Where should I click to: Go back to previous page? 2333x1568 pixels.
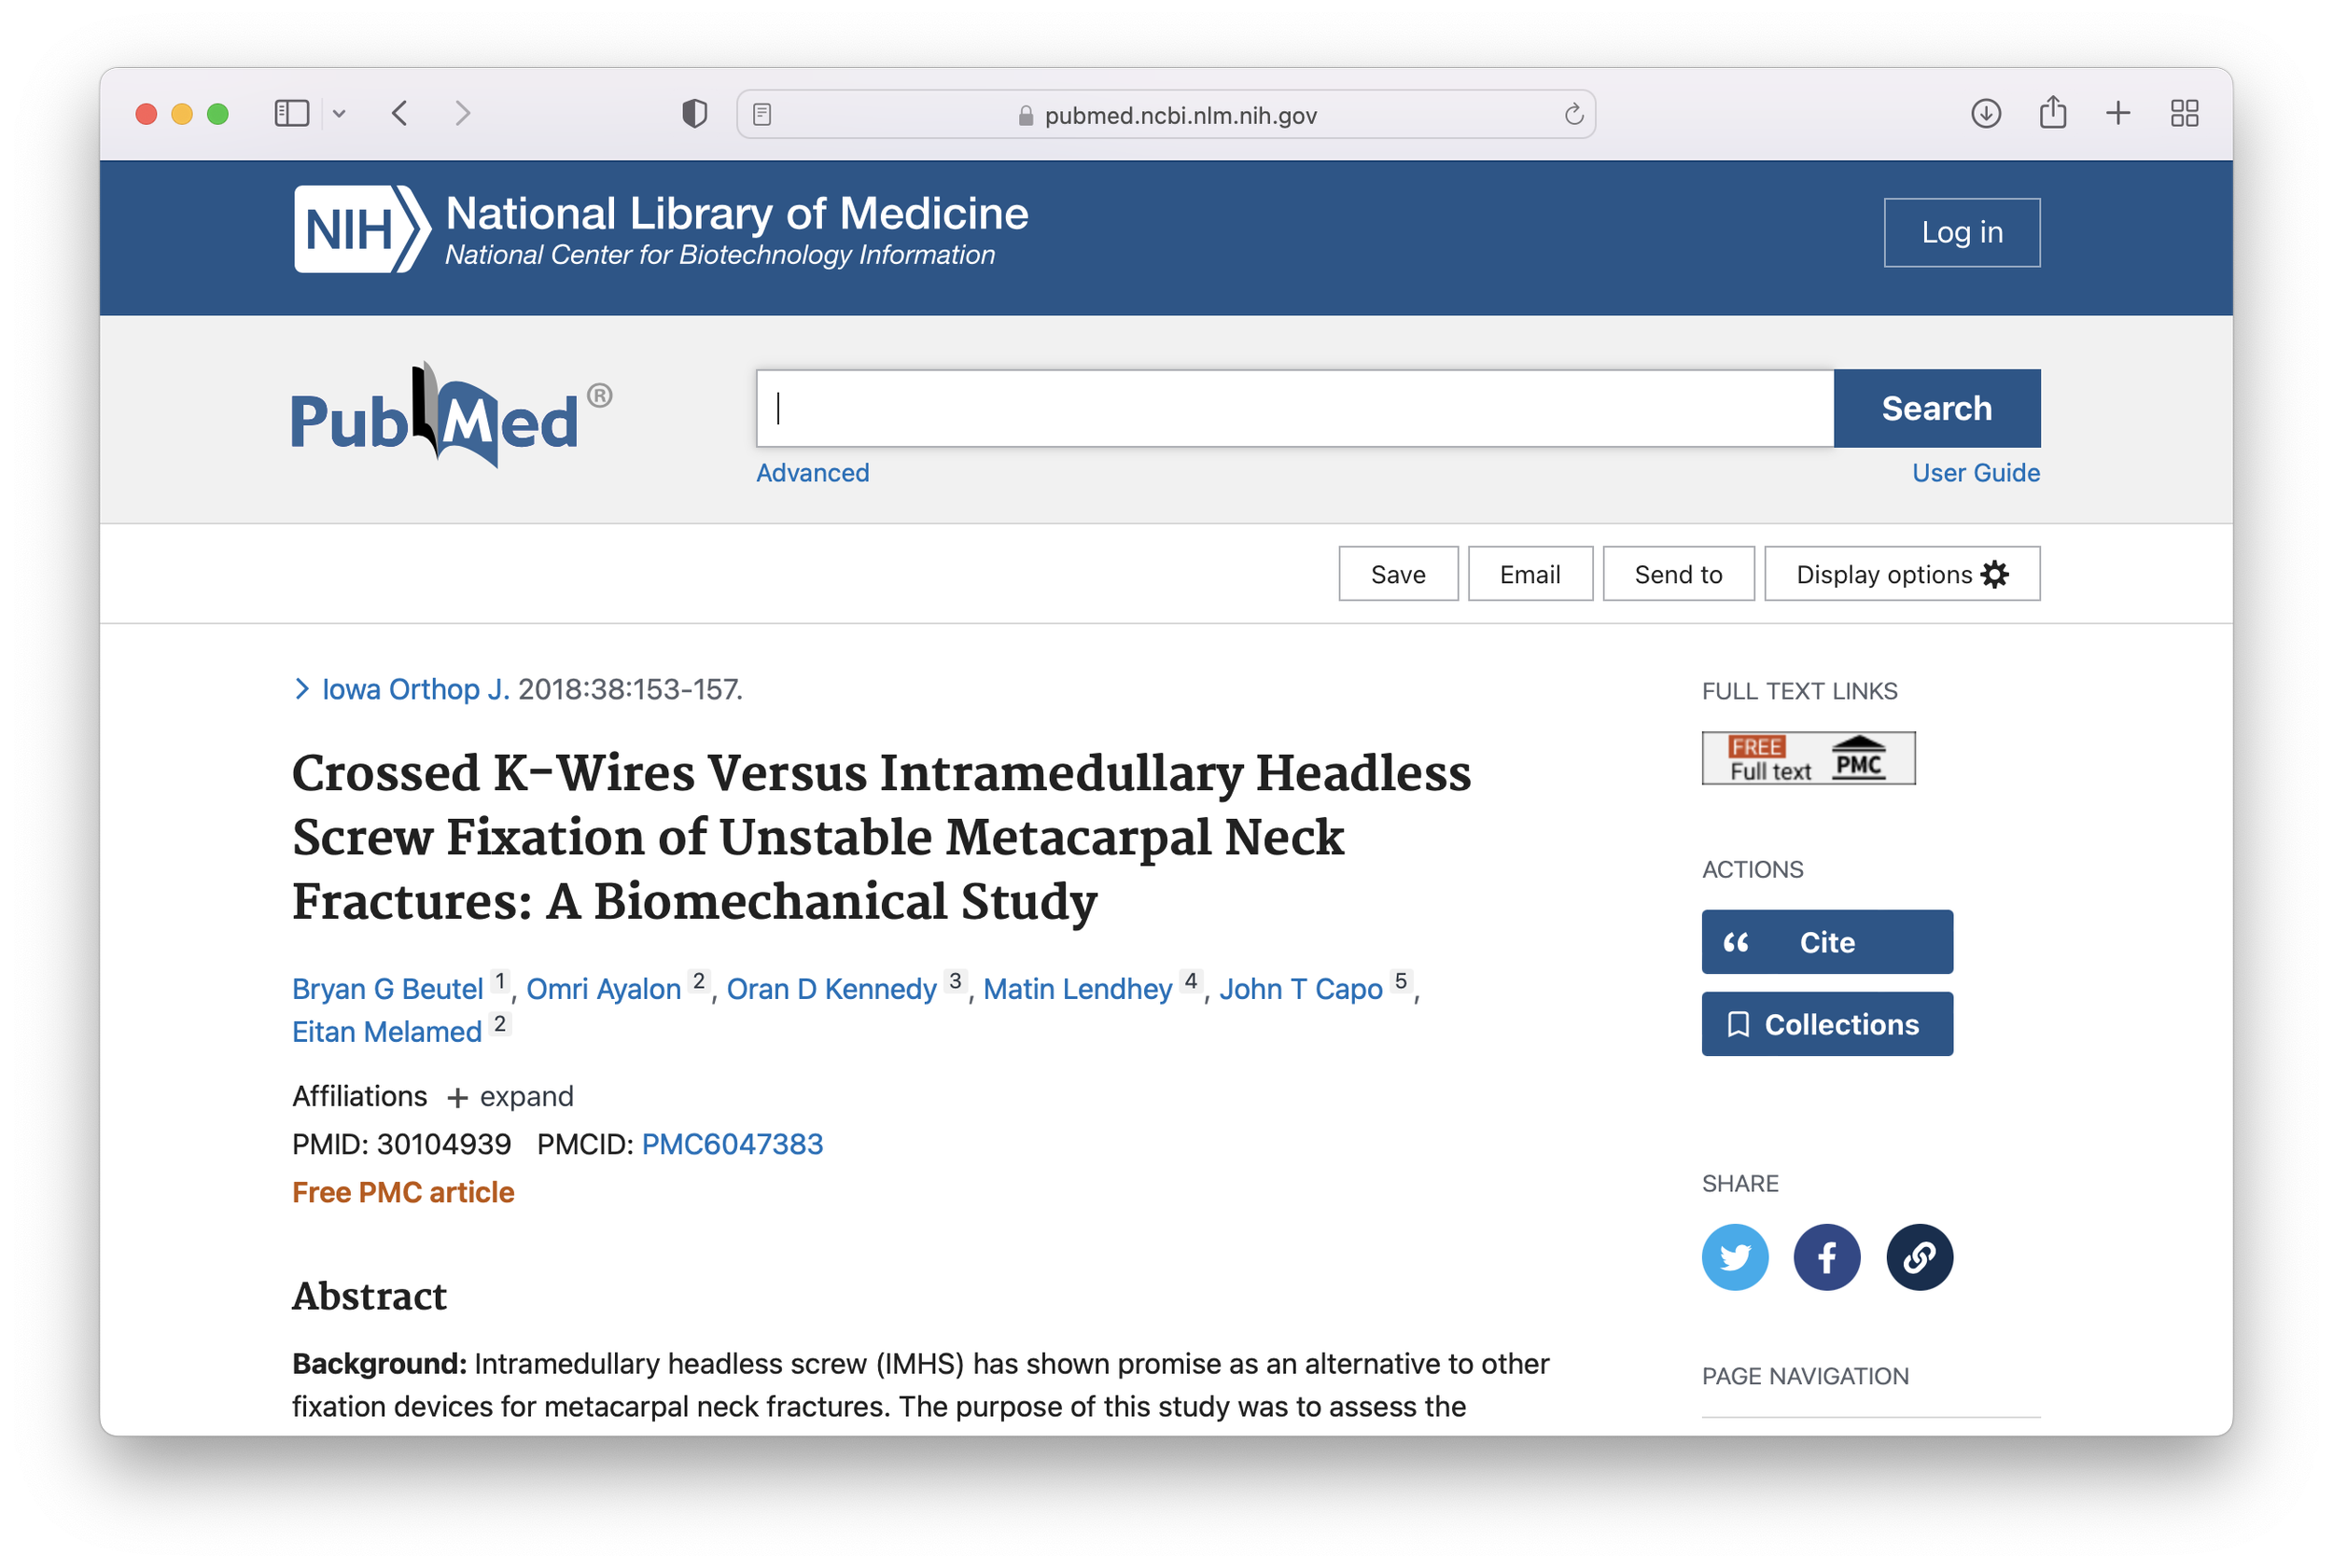400,114
